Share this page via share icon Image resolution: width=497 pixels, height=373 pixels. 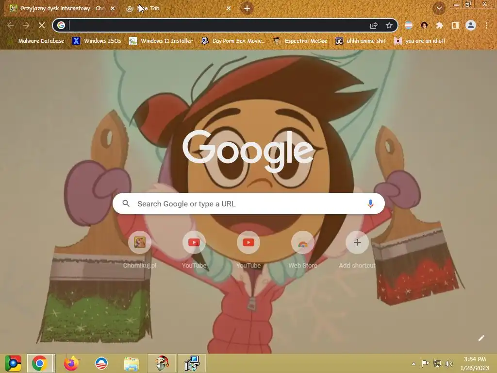[374, 25]
